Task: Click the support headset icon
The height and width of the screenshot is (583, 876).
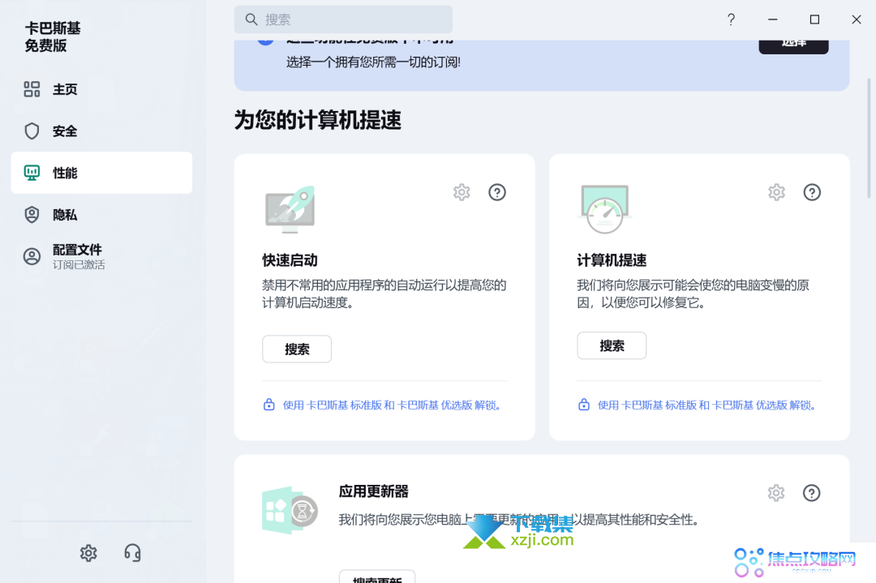Action: tap(132, 553)
